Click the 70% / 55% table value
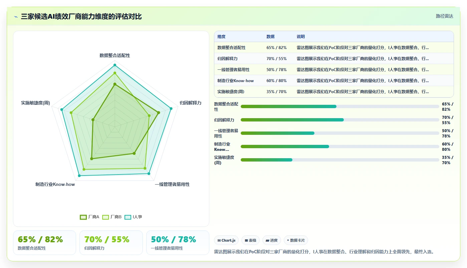Screen dimensions: 467x268 click(x=276, y=59)
